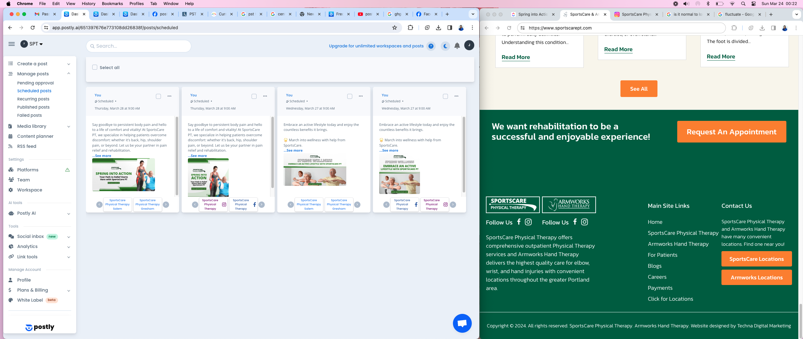Viewport: 803px width, 339px height.
Task: Open Published posts
Action: 33,107
